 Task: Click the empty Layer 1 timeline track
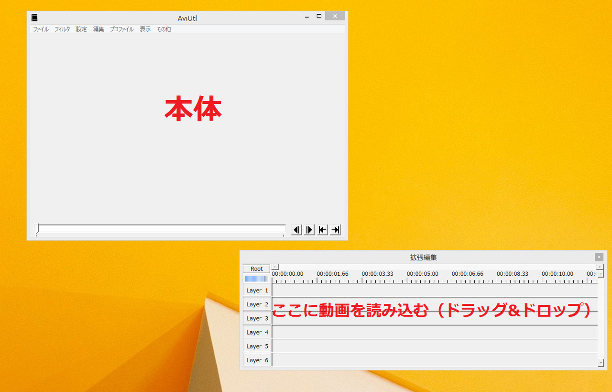click(435, 291)
